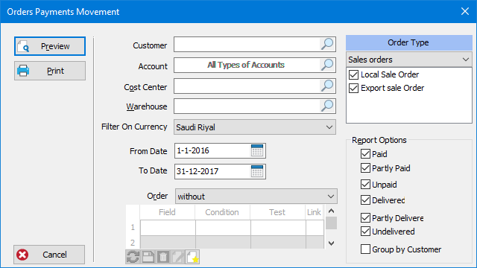The height and width of the screenshot is (268, 477).
Task: Click the Link column header
Action: 315,212
